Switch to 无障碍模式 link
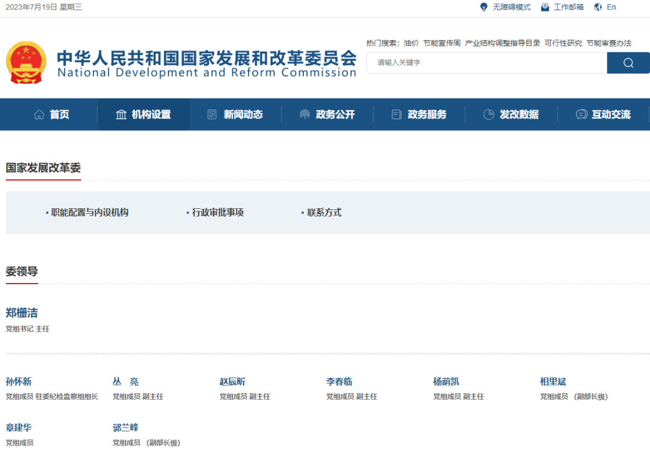 click(x=512, y=7)
